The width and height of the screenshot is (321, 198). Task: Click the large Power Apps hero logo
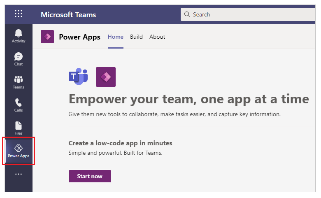pyautogui.click(x=106, y=77)
